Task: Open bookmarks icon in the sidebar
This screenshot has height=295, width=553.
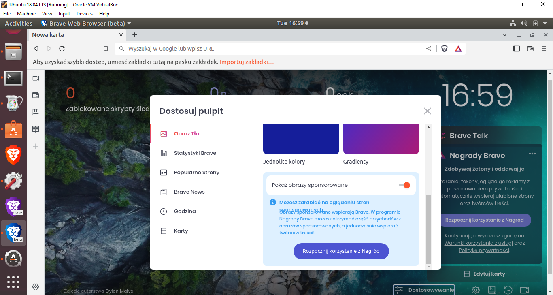Action: coord(36,112)
